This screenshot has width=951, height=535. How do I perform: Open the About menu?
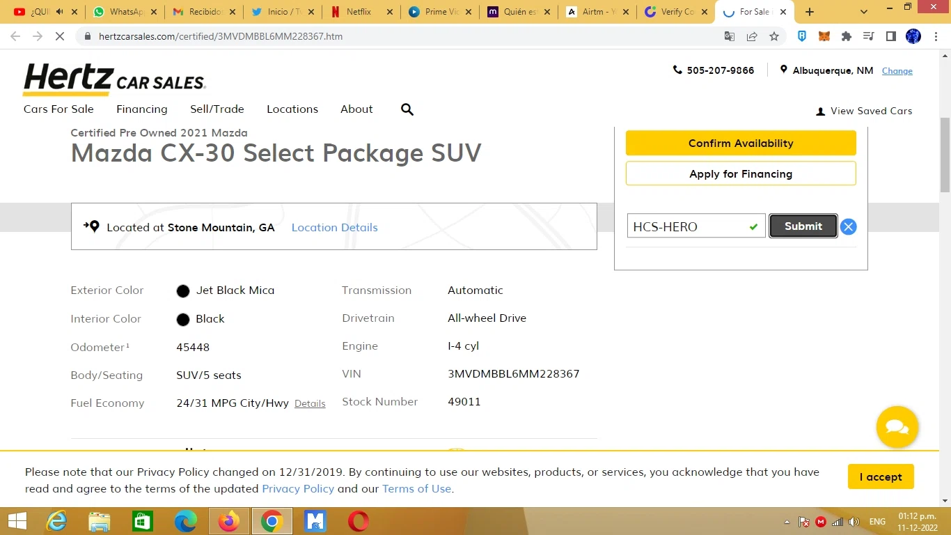[x=356, y=109]
